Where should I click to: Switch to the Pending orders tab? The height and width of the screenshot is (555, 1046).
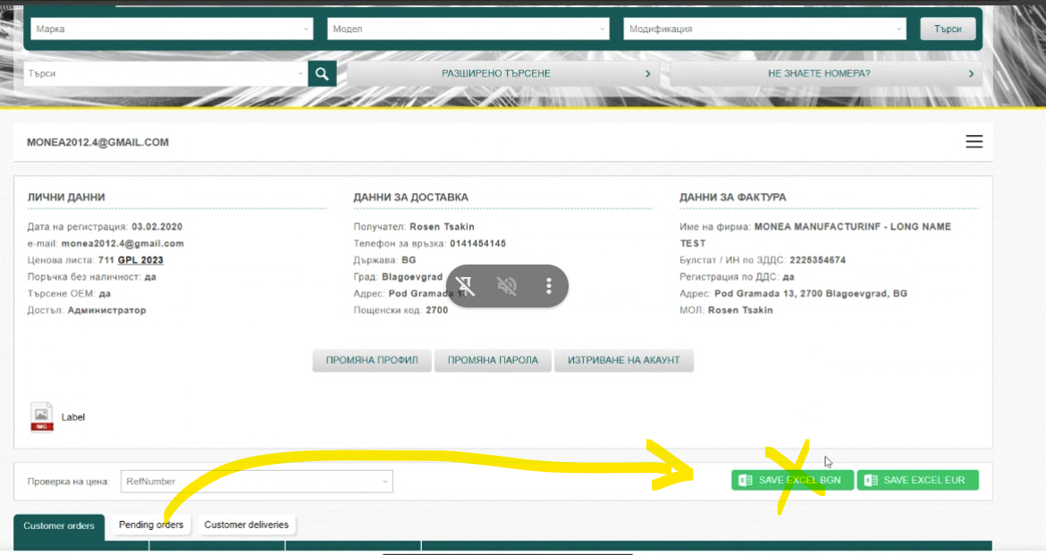151,525
